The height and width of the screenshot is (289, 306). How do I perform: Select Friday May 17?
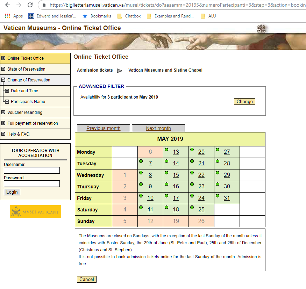point(176,198)
